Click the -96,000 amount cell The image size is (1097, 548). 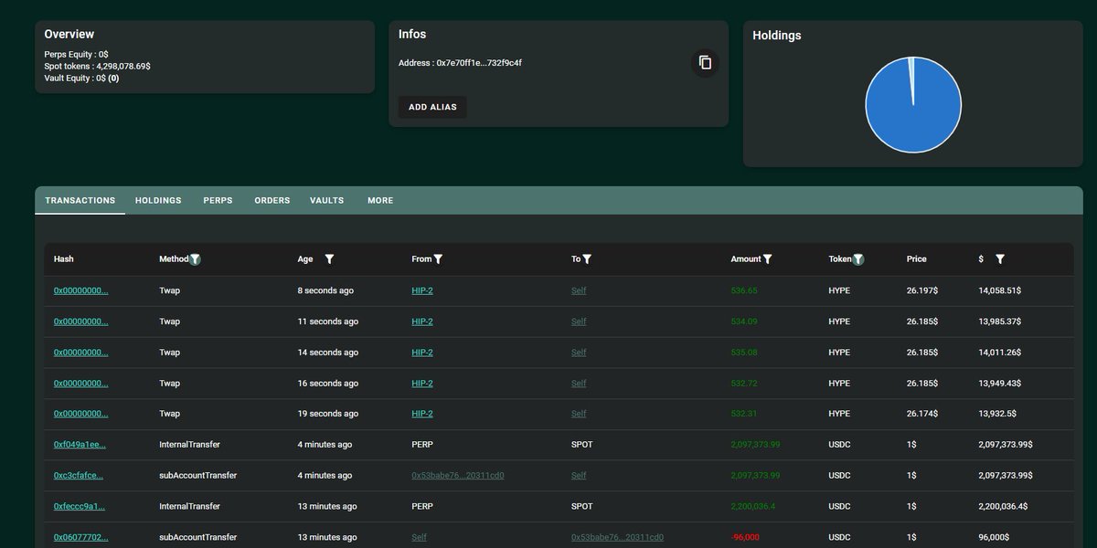pos(745,537)
